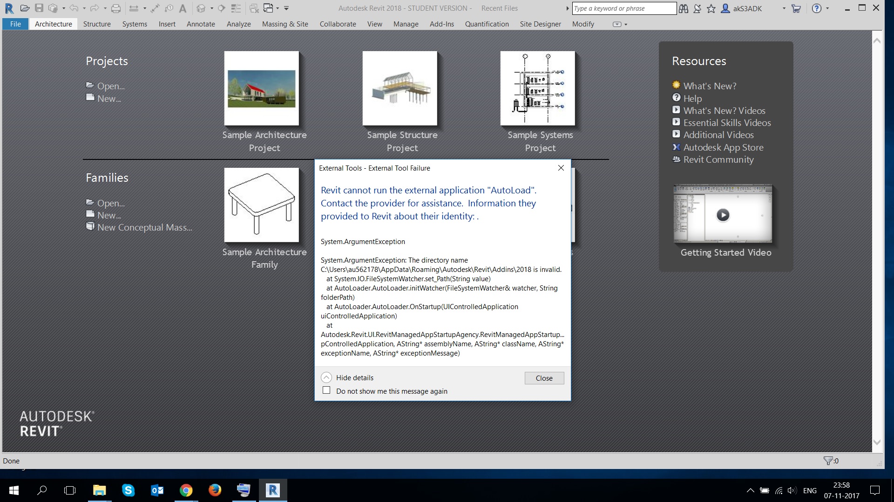Click the Manage ribbon tab icon
Screen dimensions: 894x502
pyautogui.click(x=405, y=24)
